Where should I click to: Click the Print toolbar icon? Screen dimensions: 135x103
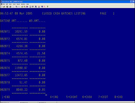pos(10,7)
